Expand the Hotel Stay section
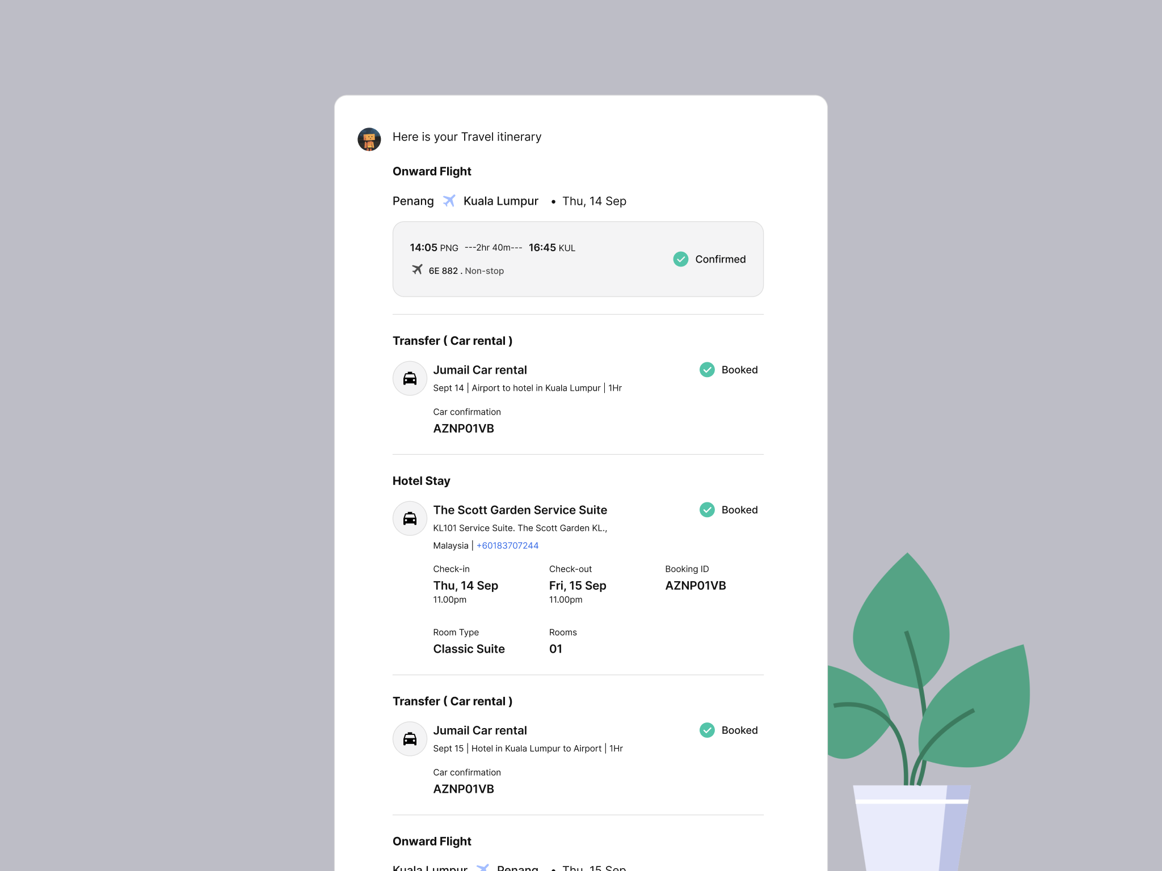The width and height of the screenshot is (1162, 871). coord(421,480)
